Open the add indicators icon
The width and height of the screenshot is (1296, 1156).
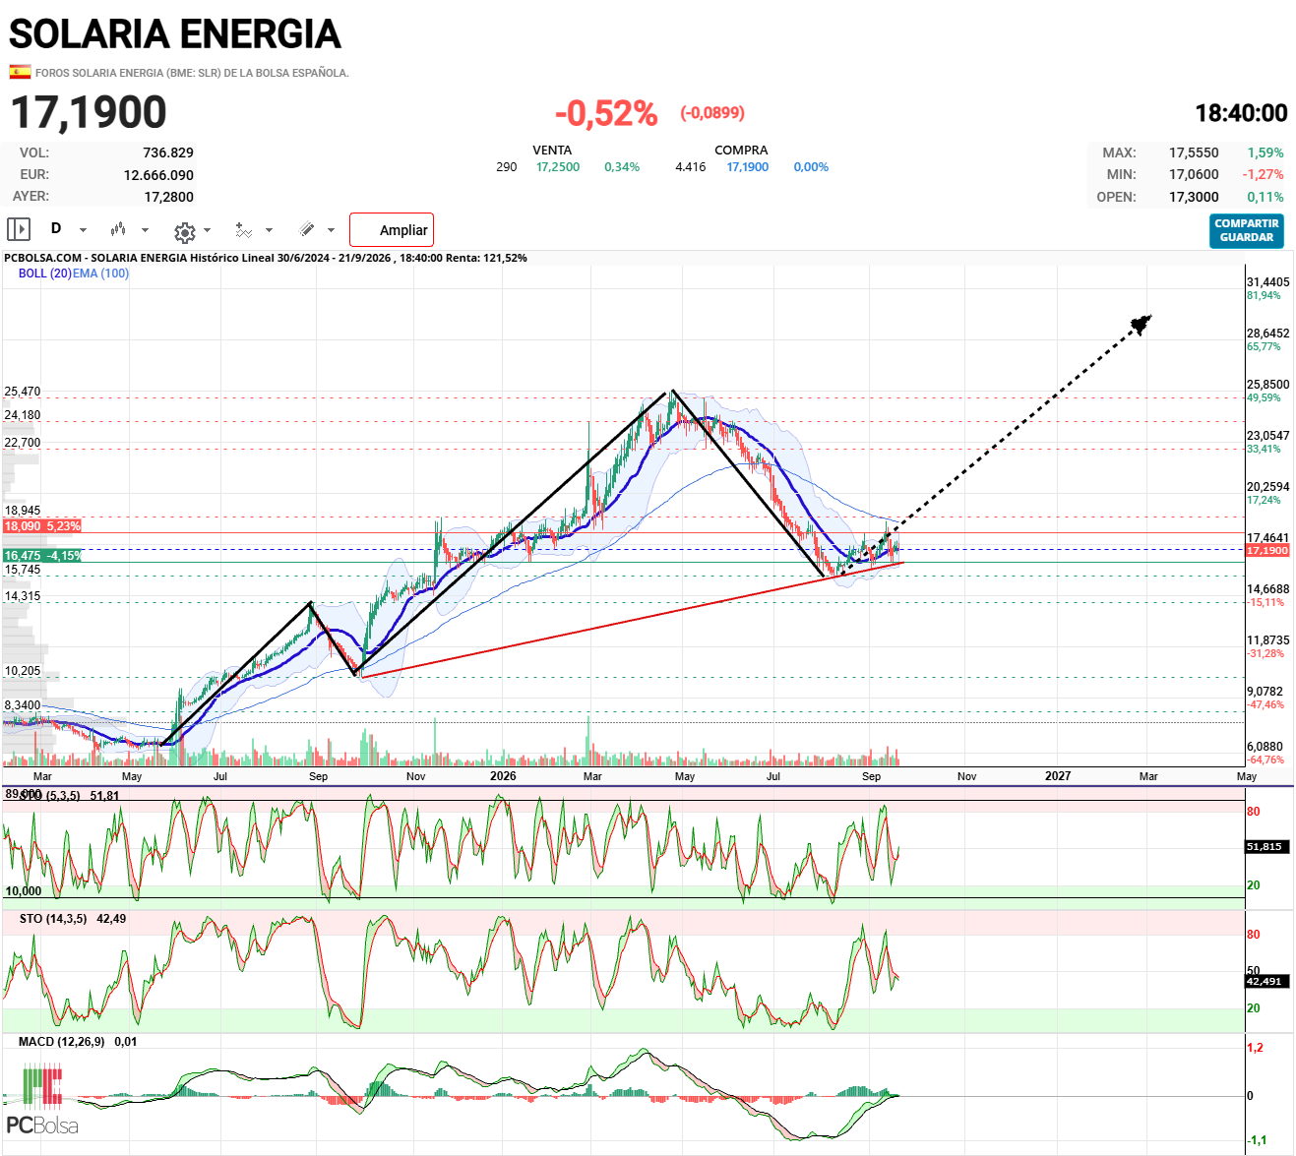pyautogui.click(x=243, y=230)
